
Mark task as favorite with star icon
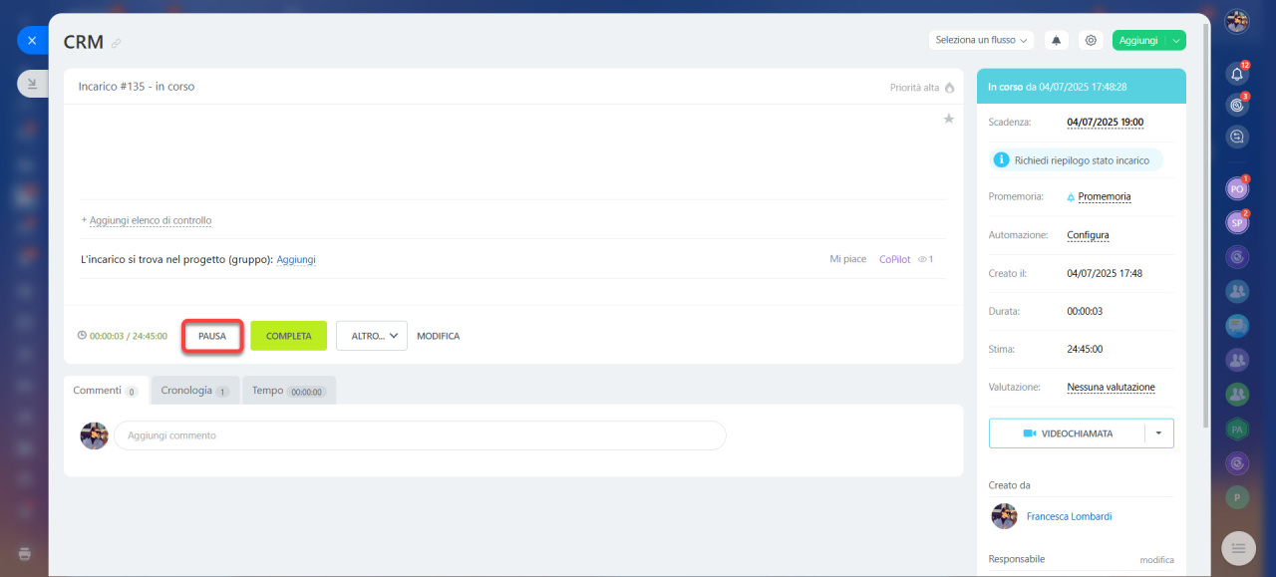coord(949,119)
